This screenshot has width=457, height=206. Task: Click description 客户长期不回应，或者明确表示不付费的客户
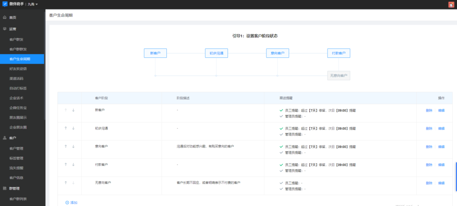click(208, 183)
